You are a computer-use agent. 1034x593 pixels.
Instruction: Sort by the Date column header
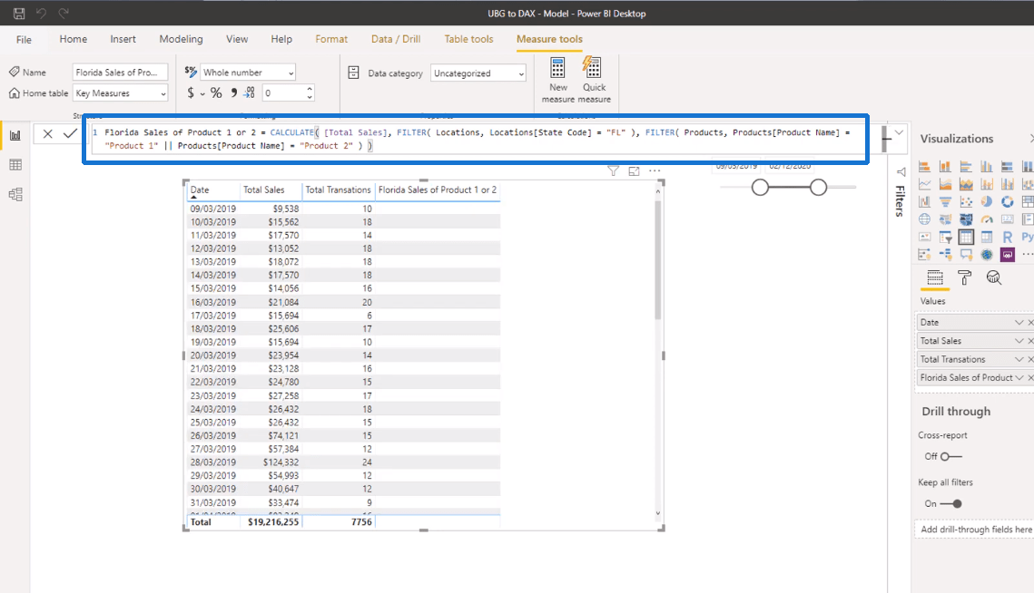pos(200,190)
